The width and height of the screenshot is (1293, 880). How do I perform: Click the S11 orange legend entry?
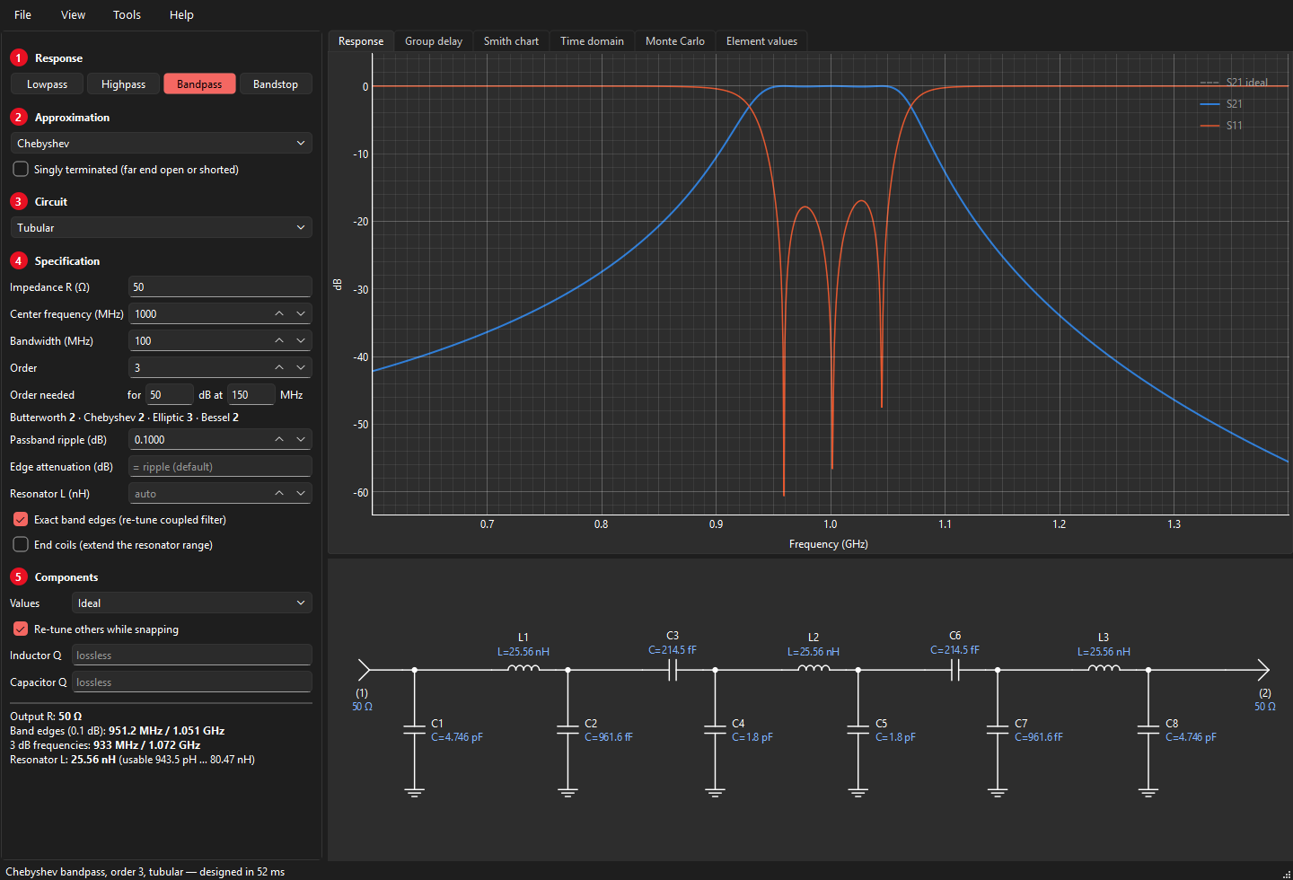click(1222, 126)
